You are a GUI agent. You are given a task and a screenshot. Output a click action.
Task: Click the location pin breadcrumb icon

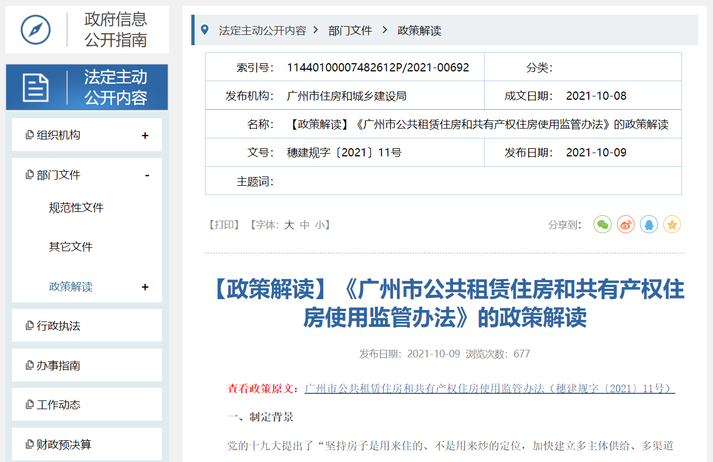point(205,30)
